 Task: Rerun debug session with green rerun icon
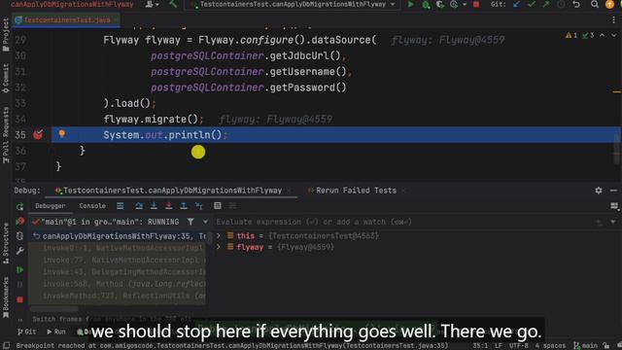19,207
